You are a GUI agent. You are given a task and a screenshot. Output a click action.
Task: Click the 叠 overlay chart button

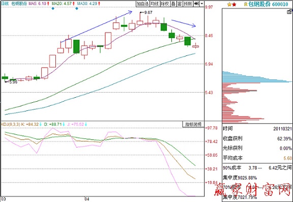(x=173, y=4)
